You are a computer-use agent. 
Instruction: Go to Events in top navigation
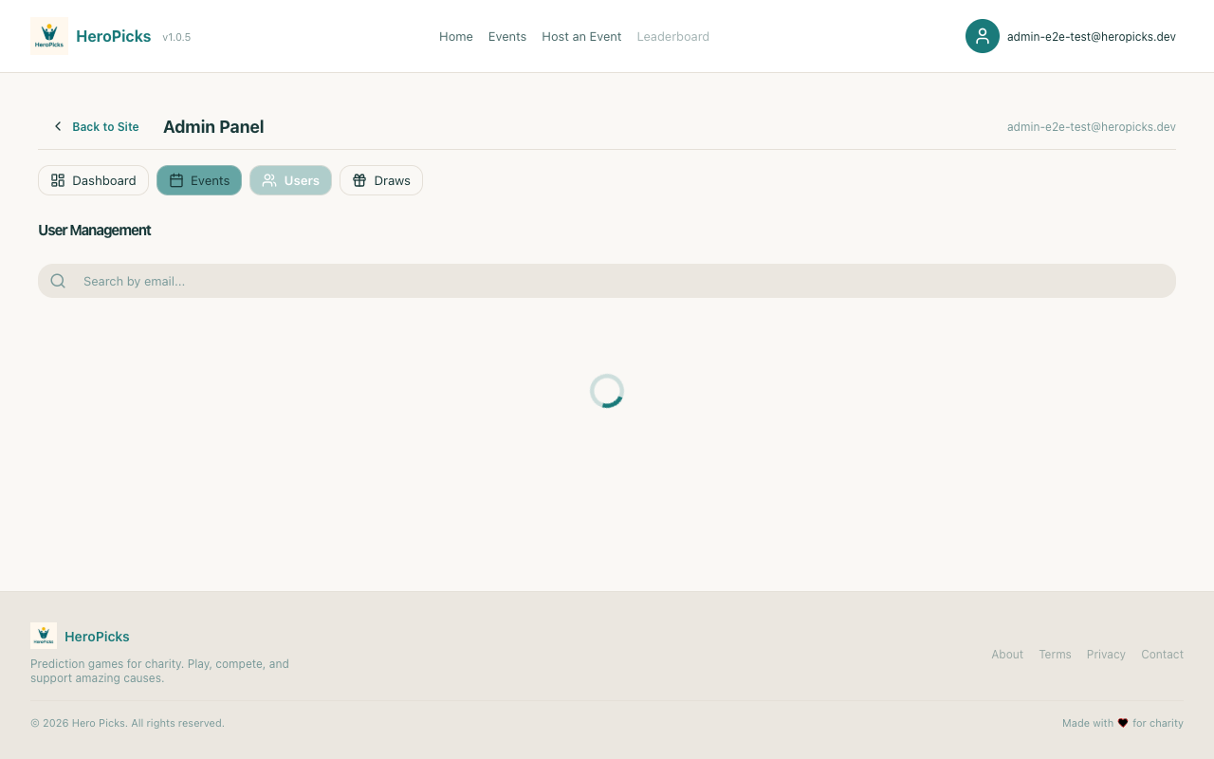tap(506, 36)
